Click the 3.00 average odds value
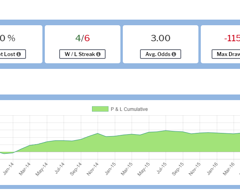This screenshot has width=240, height=195. pyautogui.click(x=160, y=38)
